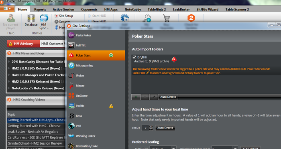Image resolution: width=281 pixels, height=149 pixels.
Task: Select Boss in the site list
Action: click(x=96, y=116)
